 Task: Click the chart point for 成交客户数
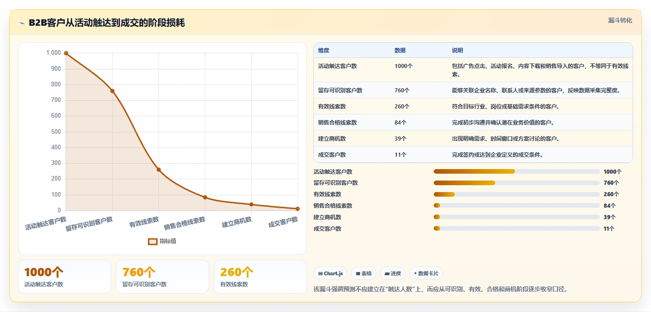click(298, 209)
